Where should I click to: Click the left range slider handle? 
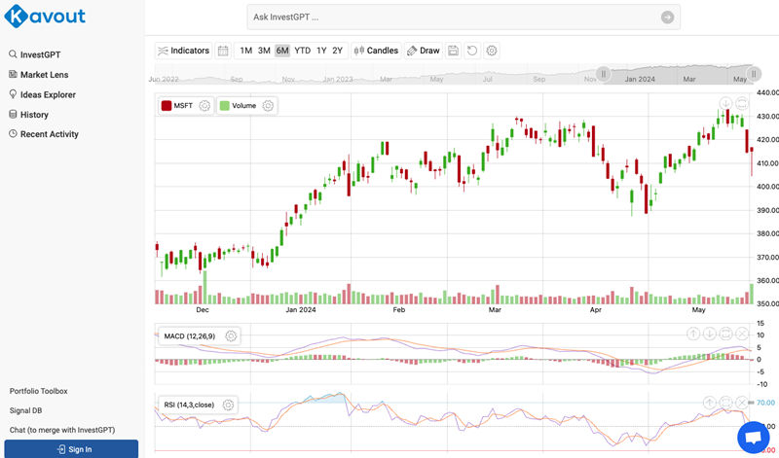(603, 74)
